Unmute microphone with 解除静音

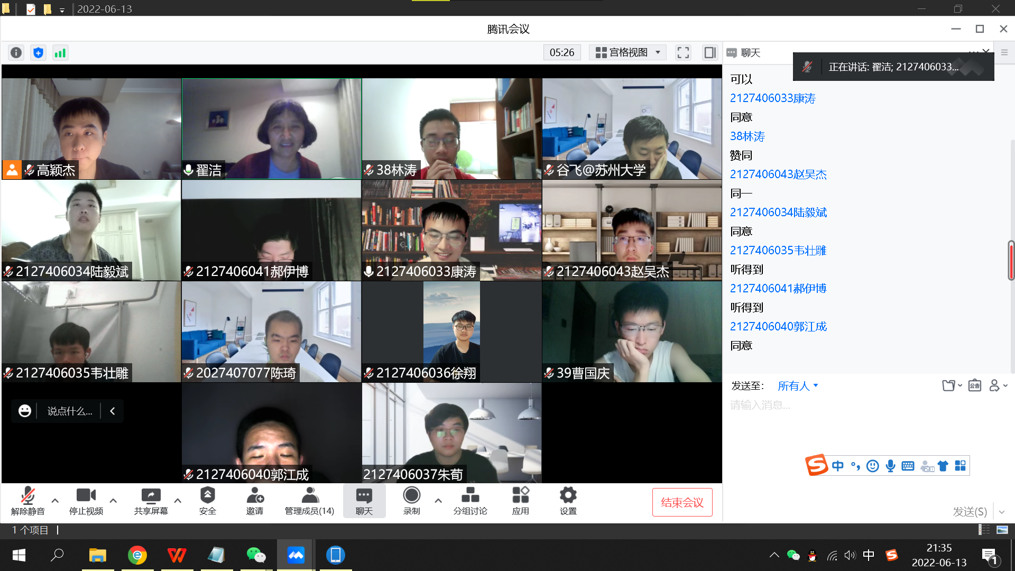tap(28, 500)
